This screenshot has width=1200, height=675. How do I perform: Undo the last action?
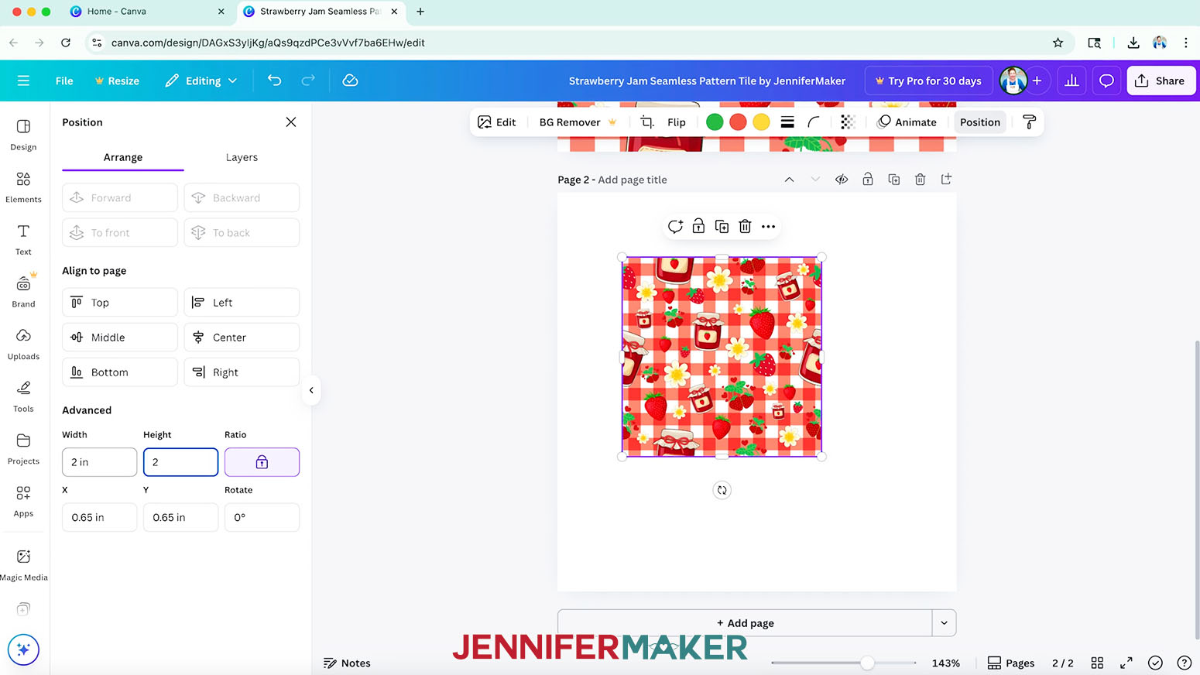point(274,81)
